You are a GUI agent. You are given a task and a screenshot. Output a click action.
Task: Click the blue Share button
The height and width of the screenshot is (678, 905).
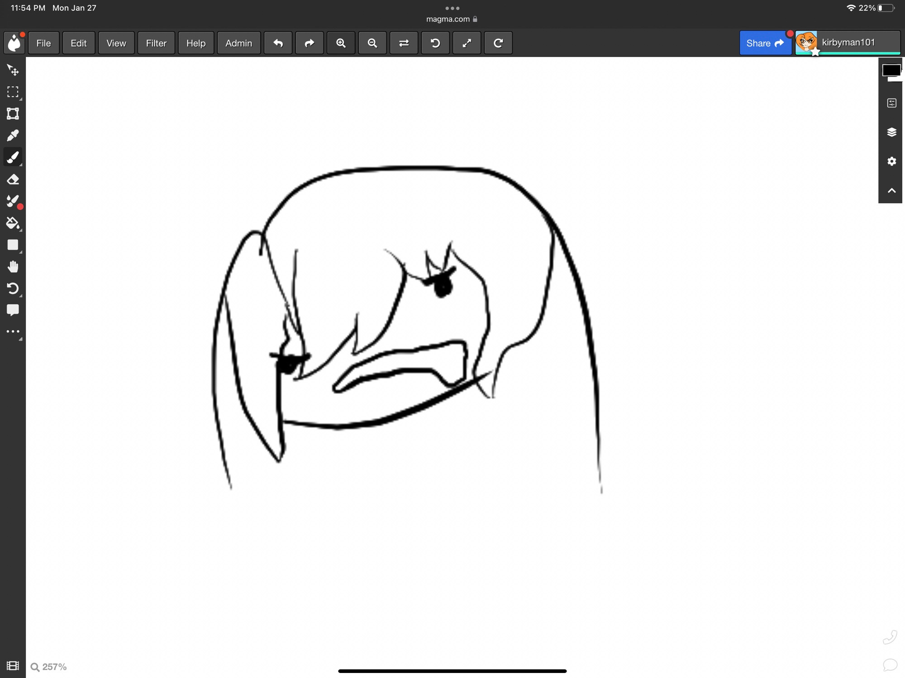coord(765,43)
